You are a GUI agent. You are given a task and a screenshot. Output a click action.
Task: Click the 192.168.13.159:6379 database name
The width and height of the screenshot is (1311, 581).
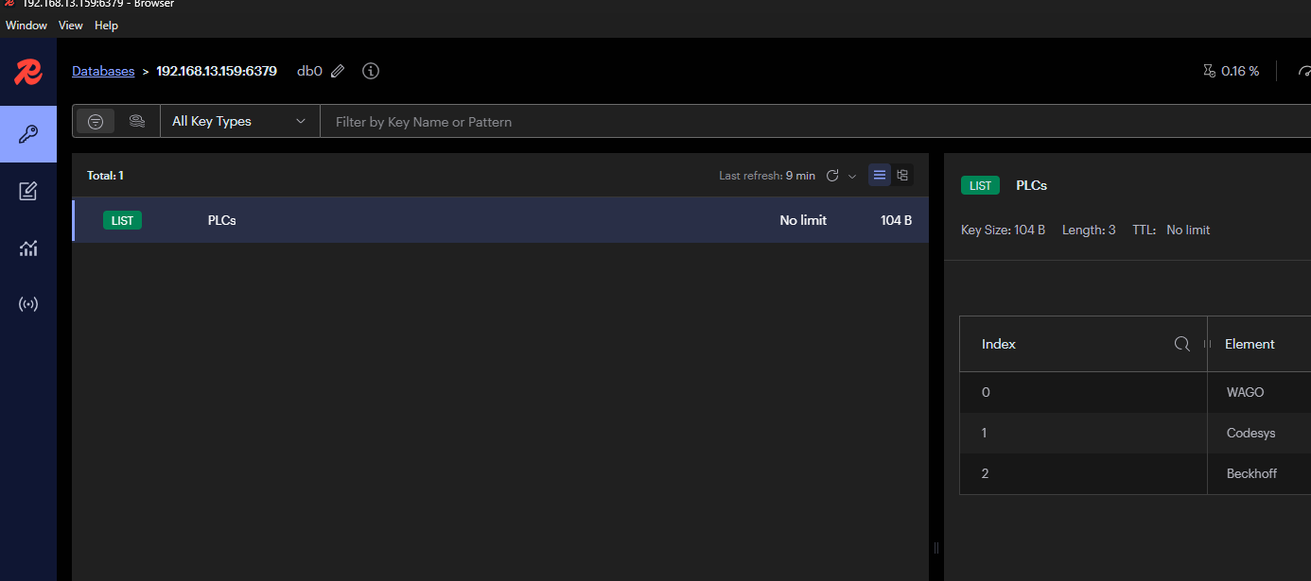coord(217,71)
